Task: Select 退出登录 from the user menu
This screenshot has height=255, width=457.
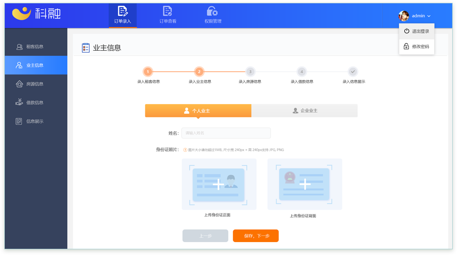Action: click(x=416, y=32)
